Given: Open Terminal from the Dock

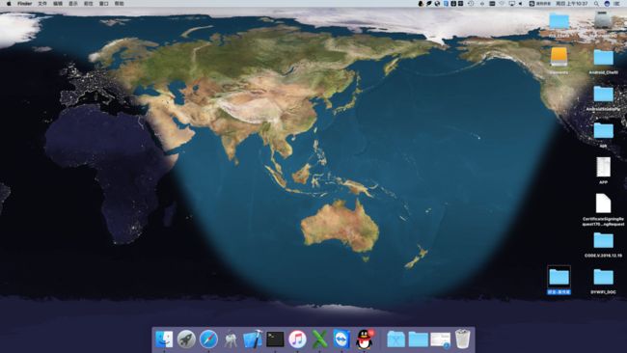Looking at the screenshot, I should [x=275, y=339].
